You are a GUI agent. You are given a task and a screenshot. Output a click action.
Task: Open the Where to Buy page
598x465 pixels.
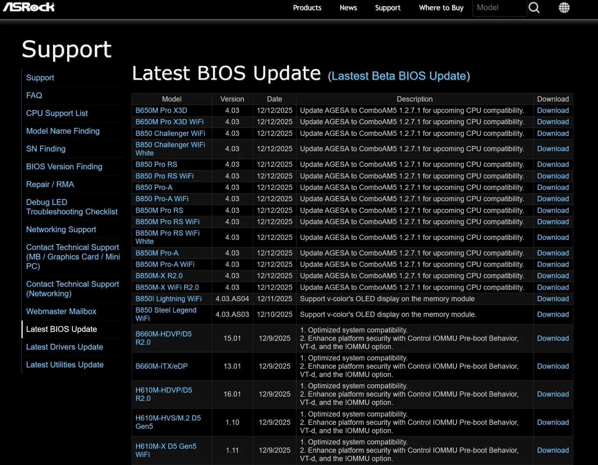pyautogui.click(x=441, y=7)
